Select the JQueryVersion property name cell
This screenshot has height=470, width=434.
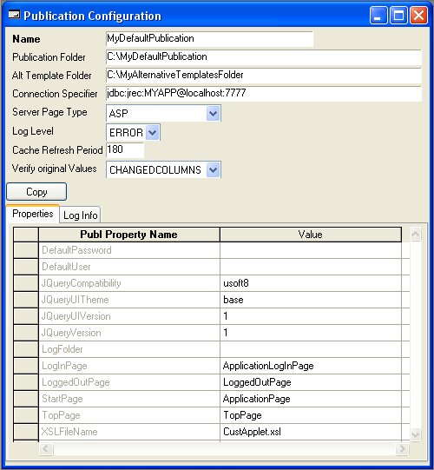[129, 333]
